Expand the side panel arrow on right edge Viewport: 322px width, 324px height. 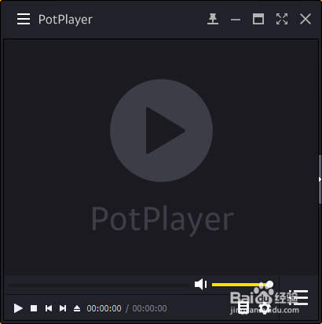click(320, 179)
